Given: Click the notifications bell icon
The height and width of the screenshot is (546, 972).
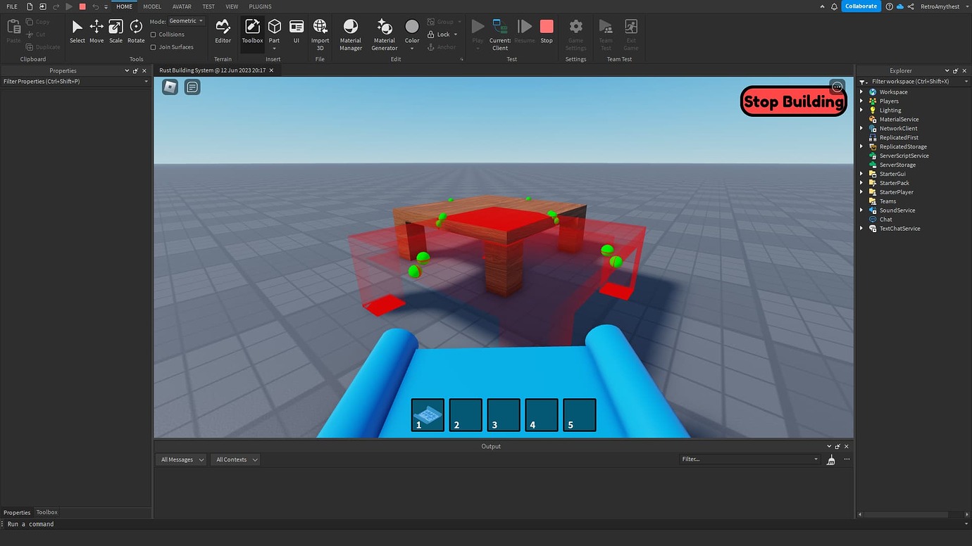Looking at the screenshot, I should (834, 6).
